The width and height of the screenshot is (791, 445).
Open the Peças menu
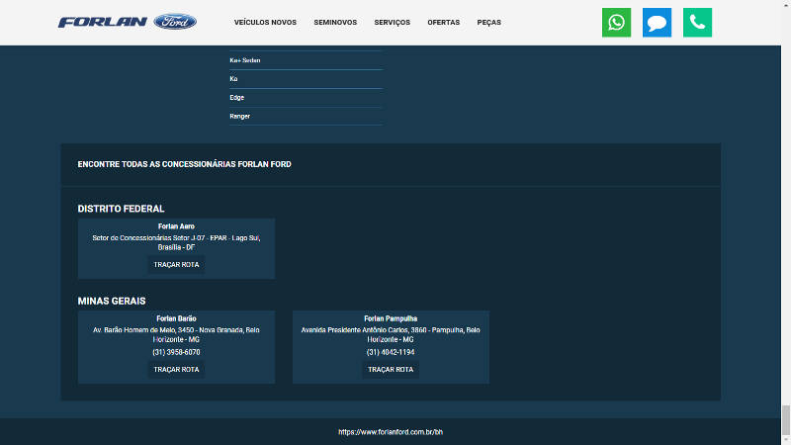coord(488,22)
